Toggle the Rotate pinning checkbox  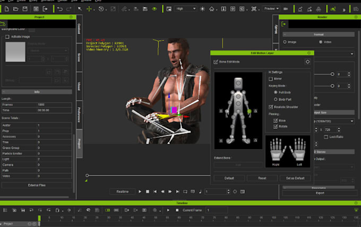coord(276,127)
